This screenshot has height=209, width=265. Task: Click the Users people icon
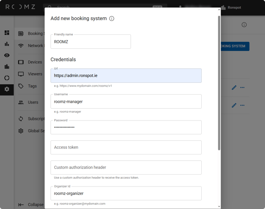[x=21, y=102]
